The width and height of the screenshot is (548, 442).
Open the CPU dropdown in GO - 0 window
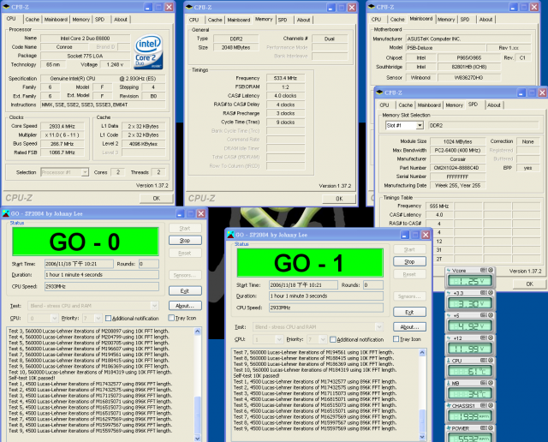coord(54,318)
